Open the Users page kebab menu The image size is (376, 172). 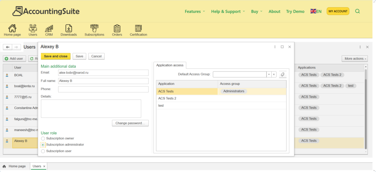(360, 47)
